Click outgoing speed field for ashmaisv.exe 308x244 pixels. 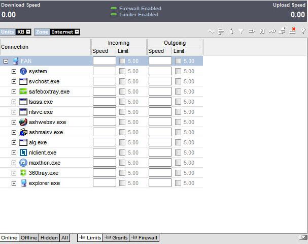160,132
